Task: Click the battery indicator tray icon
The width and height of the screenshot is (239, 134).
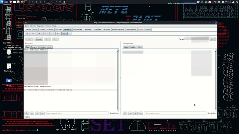Action: coord(223,2)
